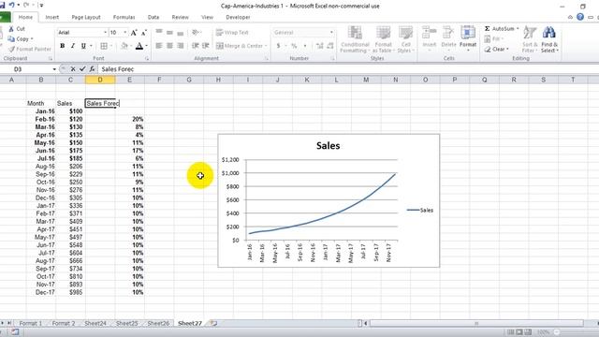
Task: Click Merge & Center
Action: (240, 46)
